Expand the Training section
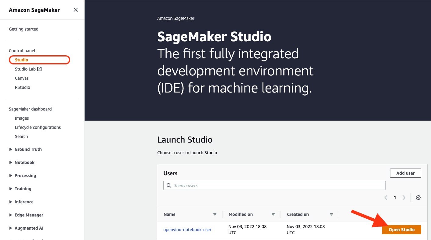 pyautogui.click(x=20, y=189)
